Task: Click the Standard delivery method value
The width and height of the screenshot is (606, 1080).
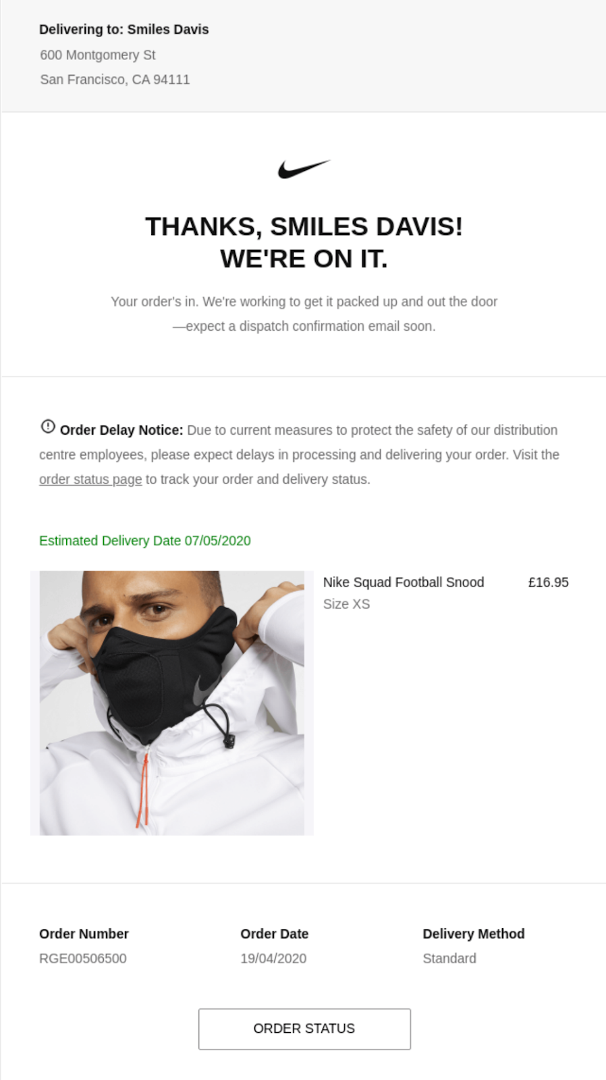Action: pyautogui.click(x=449, y=959)
